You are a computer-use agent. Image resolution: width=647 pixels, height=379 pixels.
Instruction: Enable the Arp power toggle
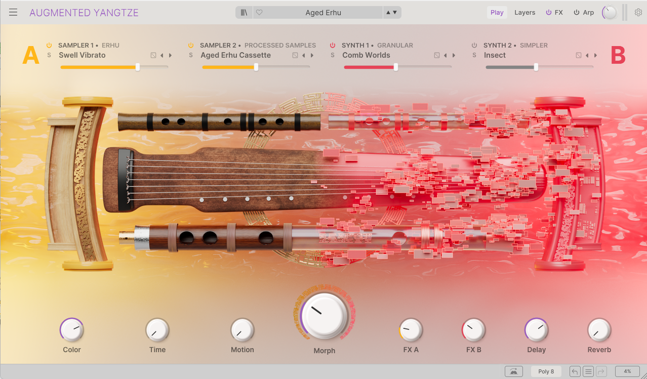click(576, 13)
